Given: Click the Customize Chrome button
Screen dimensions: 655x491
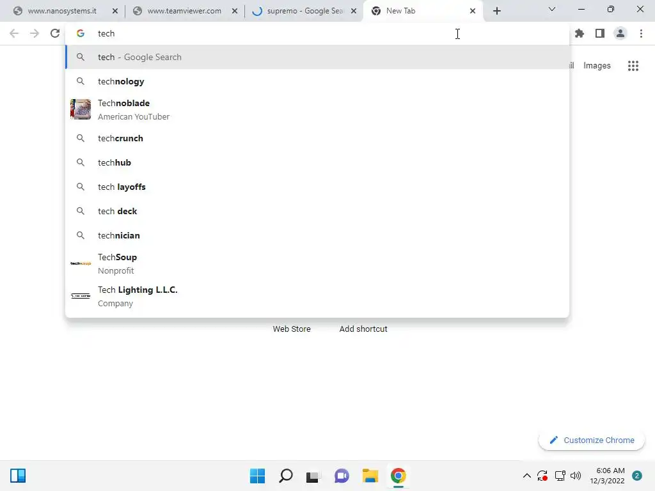Looking at the screenshot, I should [592, 440].
